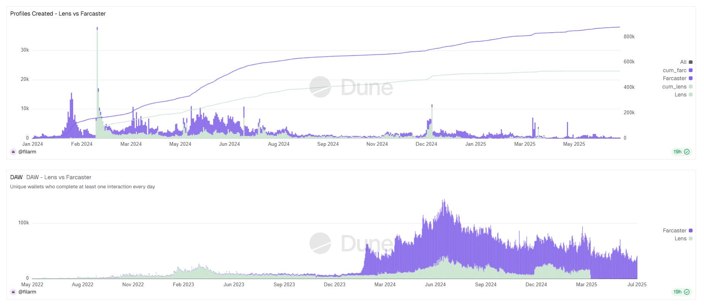Click the @filarm avatar under Profiles Created chart
The width and height of the screenshot is (704, 306).
tap(13, 152)
